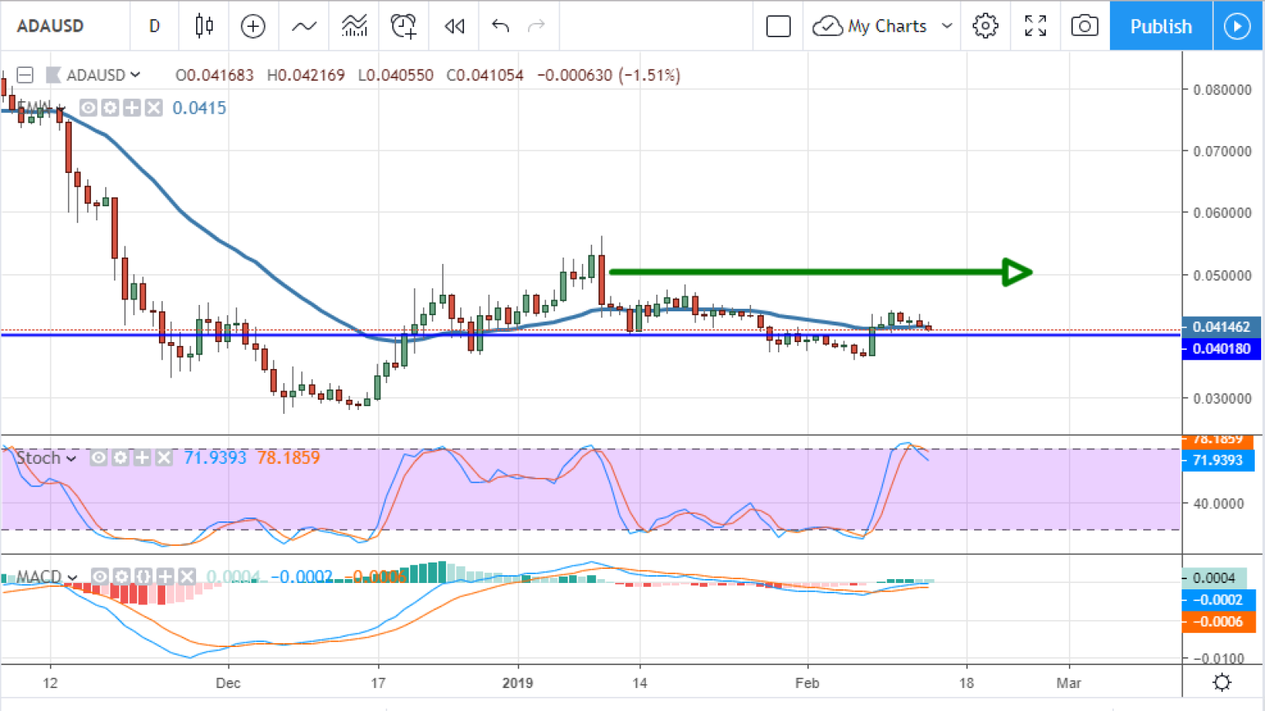The height and width of the screenshot is (711, 1265).
Task: Expand the MACD indicator dropdown
Action: coord(73,577)
